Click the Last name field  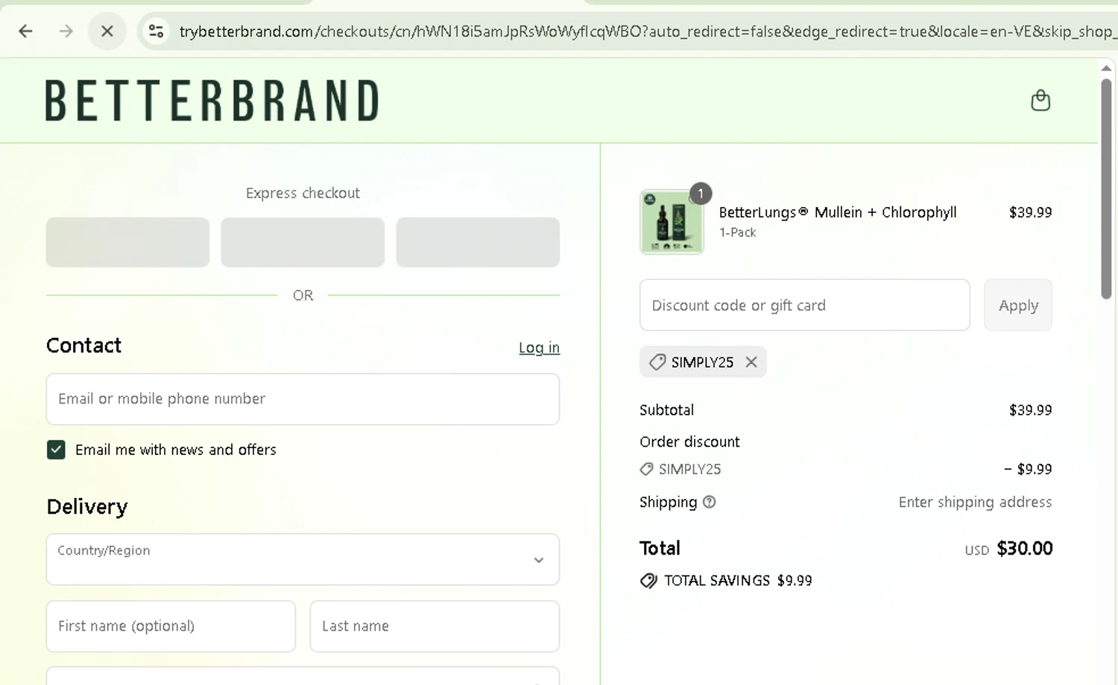435,626
